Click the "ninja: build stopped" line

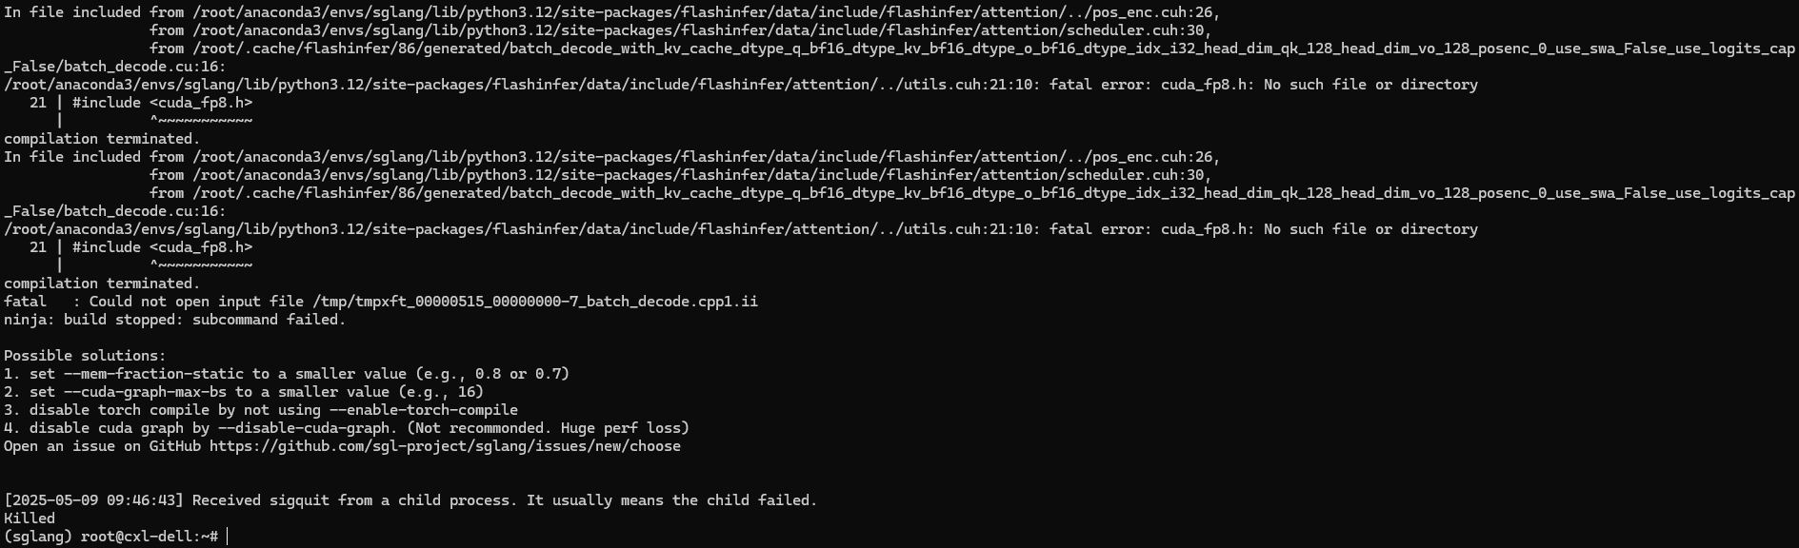click(x=175, y=320)
